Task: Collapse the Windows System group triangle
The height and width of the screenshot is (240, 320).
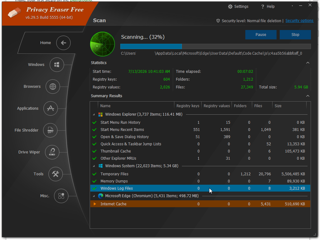Action: (x=94, y=166)
